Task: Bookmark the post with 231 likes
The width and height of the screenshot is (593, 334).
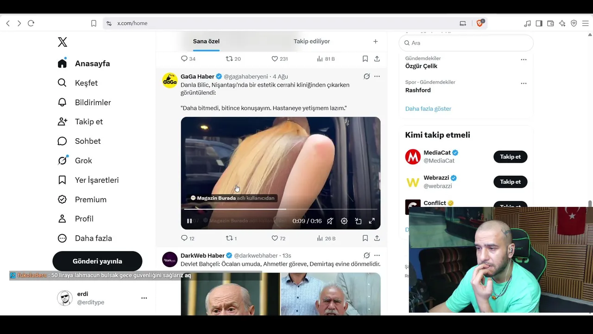Action: [x=365, y=59]
